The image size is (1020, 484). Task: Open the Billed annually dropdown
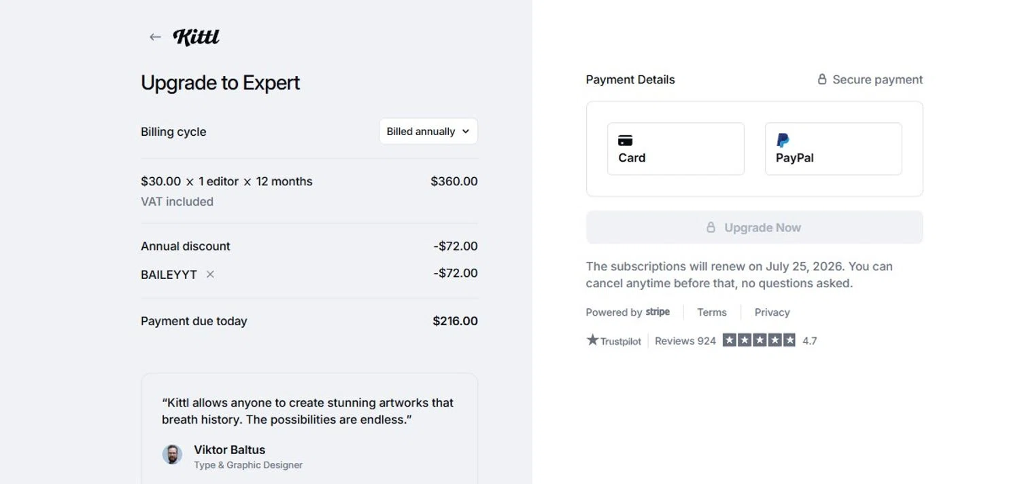428,132
